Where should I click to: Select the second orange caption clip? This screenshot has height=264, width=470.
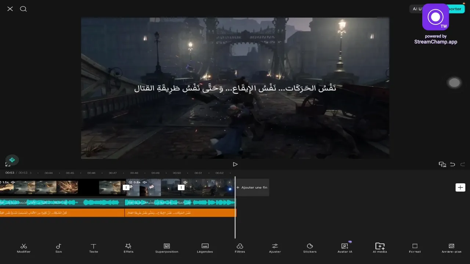coord(180,213)
